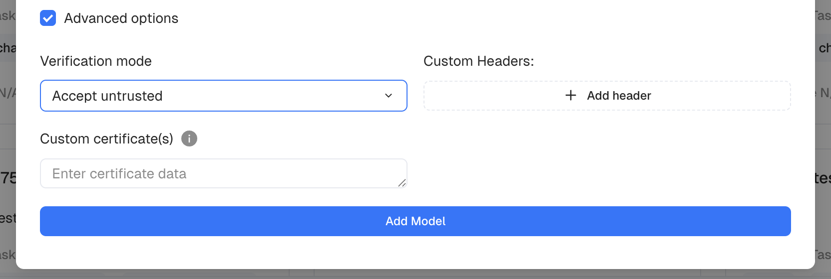Show the Custom certificate(s) info icon tooltip
Image resolution: width=831 pixels, height=279 pixels.
click(x=189, y=139)
